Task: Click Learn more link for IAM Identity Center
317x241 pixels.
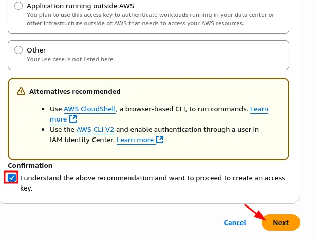Action: (135, 140)
